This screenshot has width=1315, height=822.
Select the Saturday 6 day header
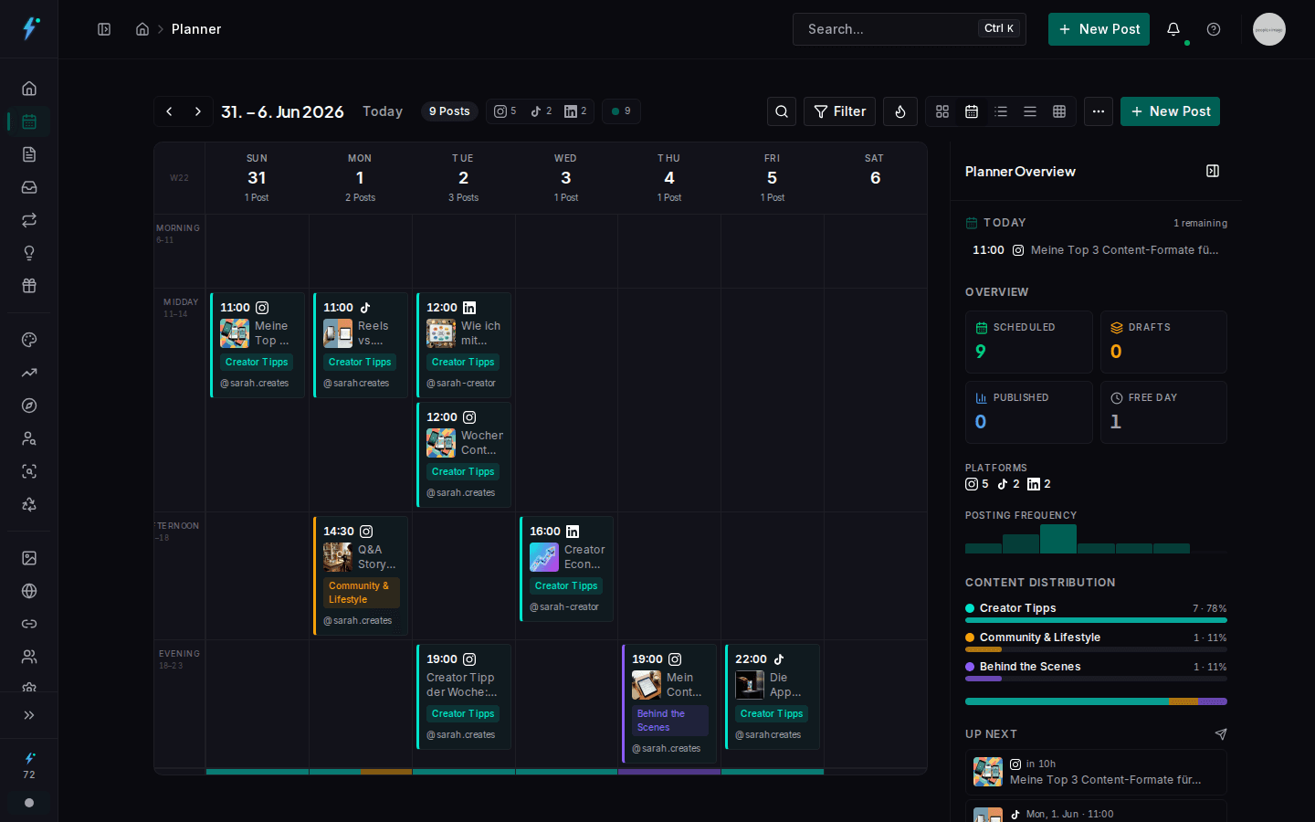click(875, 178)
